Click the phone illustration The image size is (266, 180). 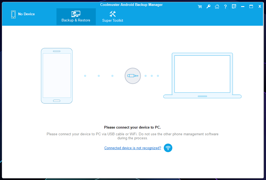57,76
